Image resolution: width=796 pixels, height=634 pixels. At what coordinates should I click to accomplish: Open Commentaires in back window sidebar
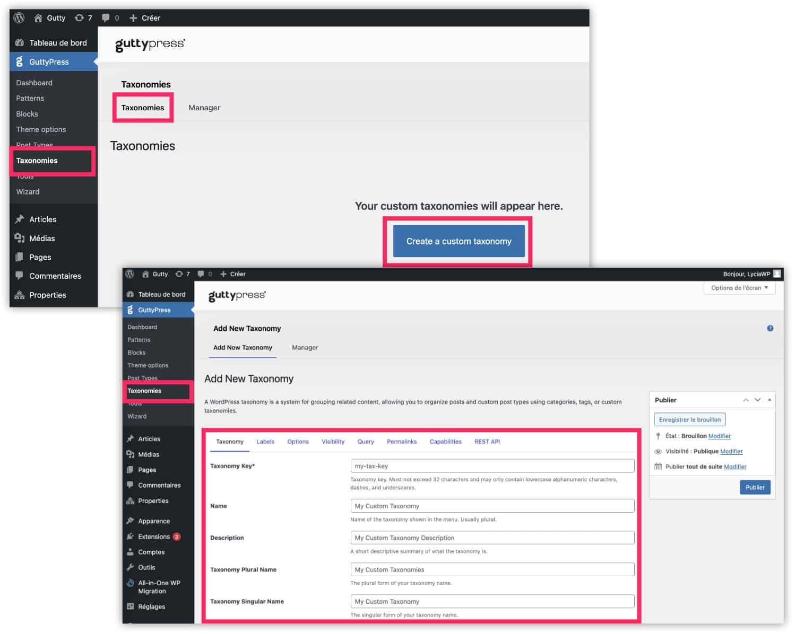54,276
